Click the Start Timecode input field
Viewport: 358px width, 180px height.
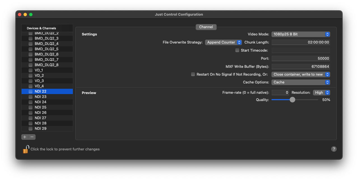click(x=301, y=51)
